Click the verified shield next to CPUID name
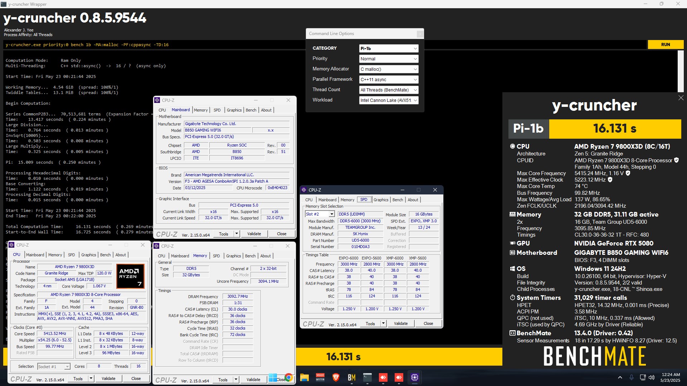This screenshot has height=386, width=687. click(676, 160)
